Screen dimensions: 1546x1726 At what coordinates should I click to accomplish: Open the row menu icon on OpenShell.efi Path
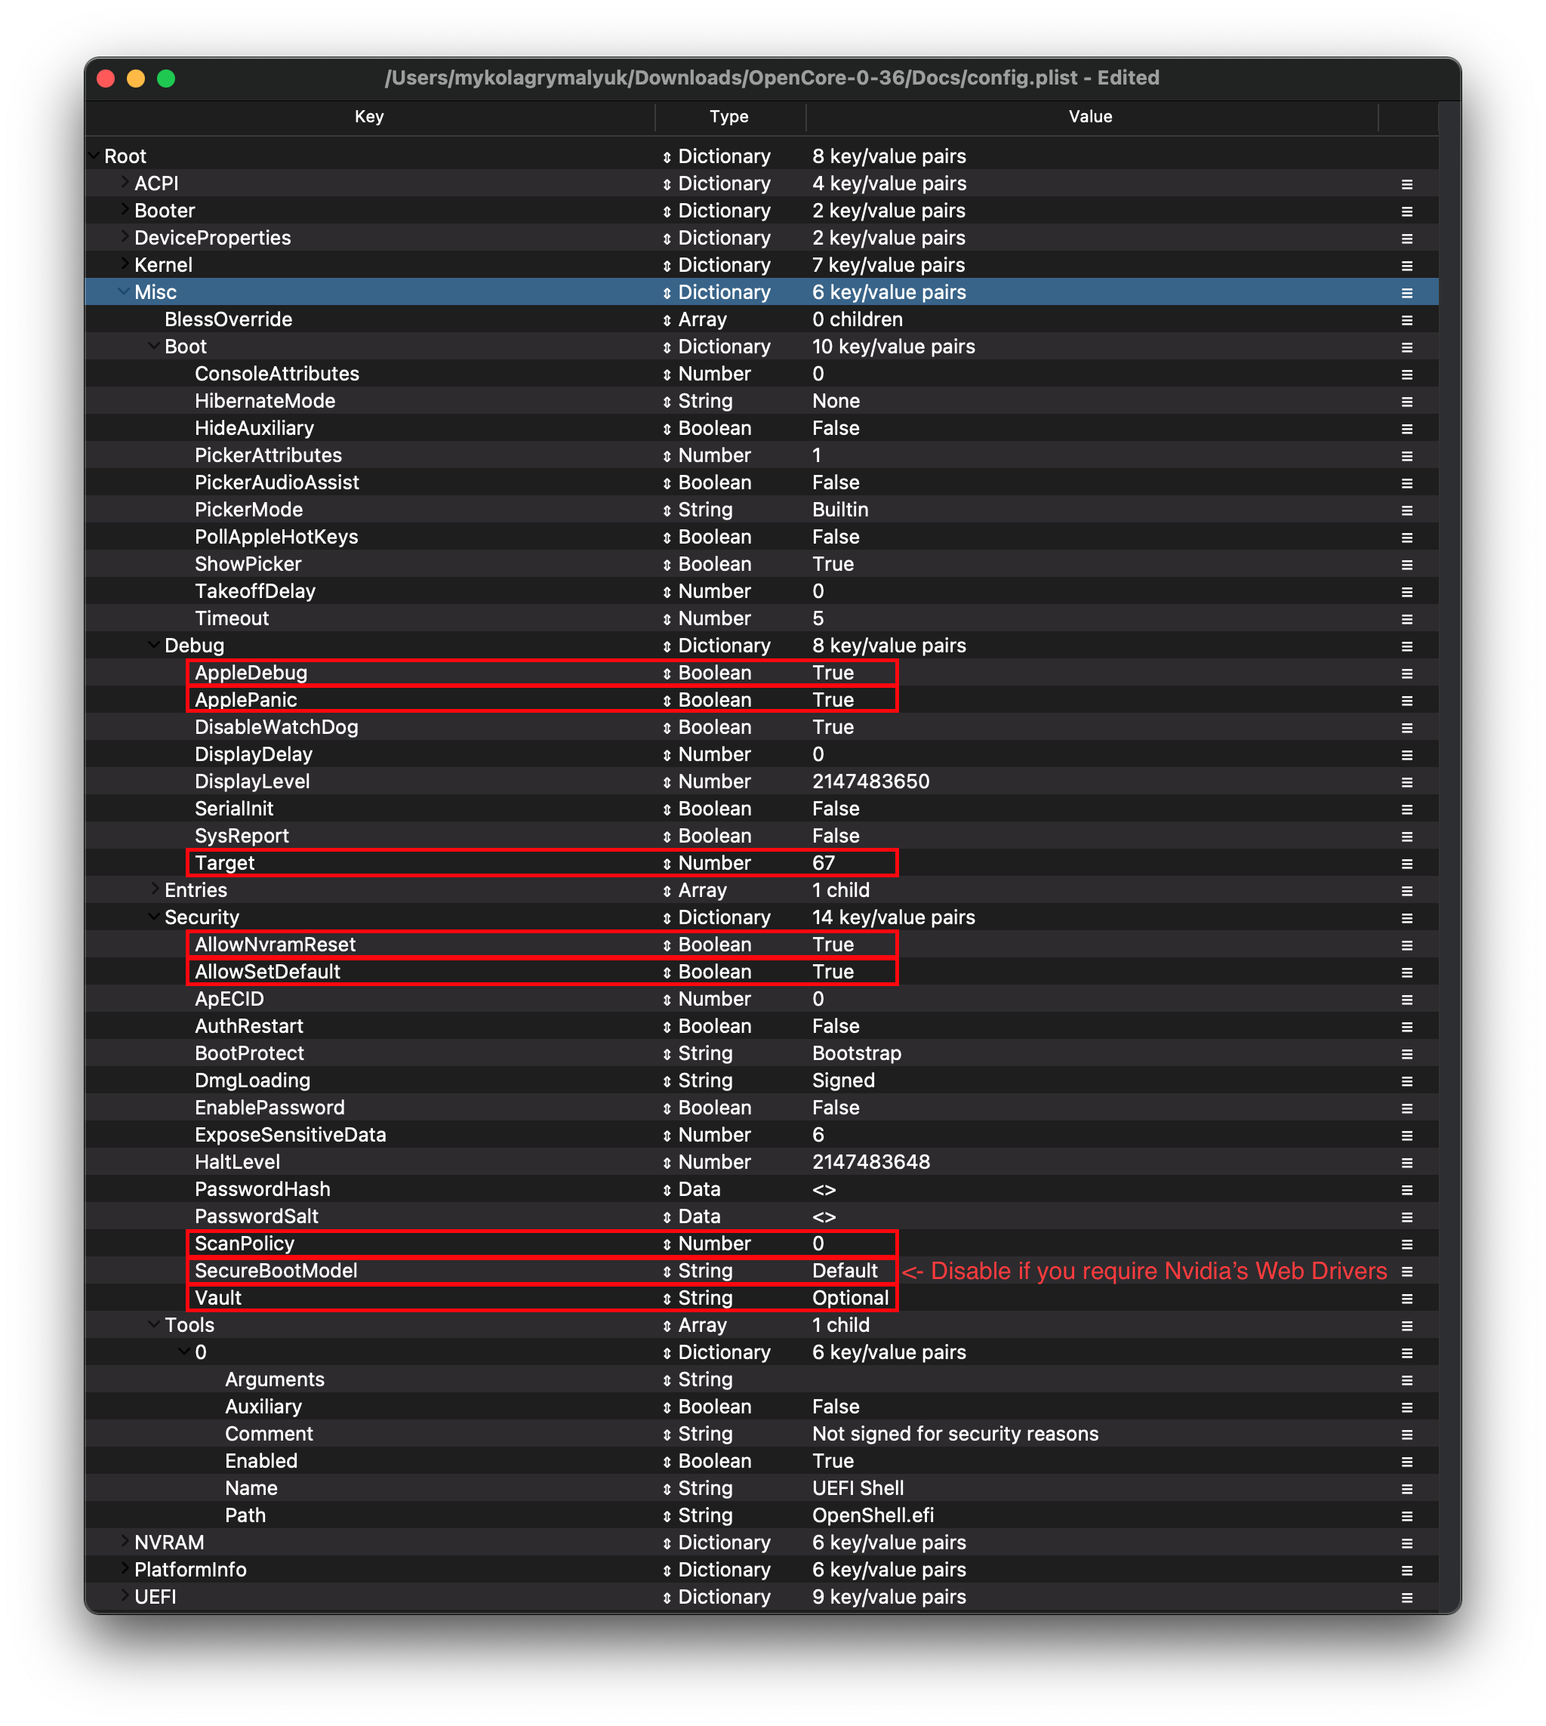(1406, 1516)
